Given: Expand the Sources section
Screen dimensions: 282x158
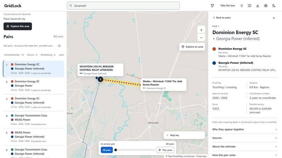Looking at the screenshot, I should pos(245,138).
